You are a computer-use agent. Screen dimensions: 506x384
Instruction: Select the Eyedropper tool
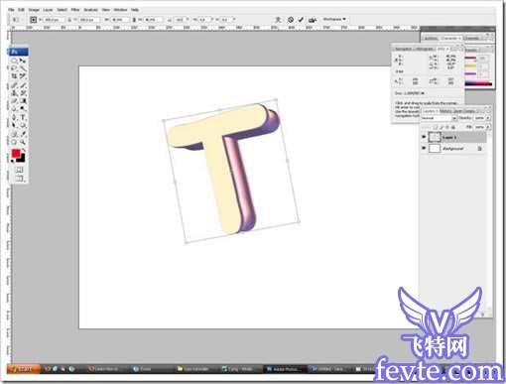pos(23,134)
